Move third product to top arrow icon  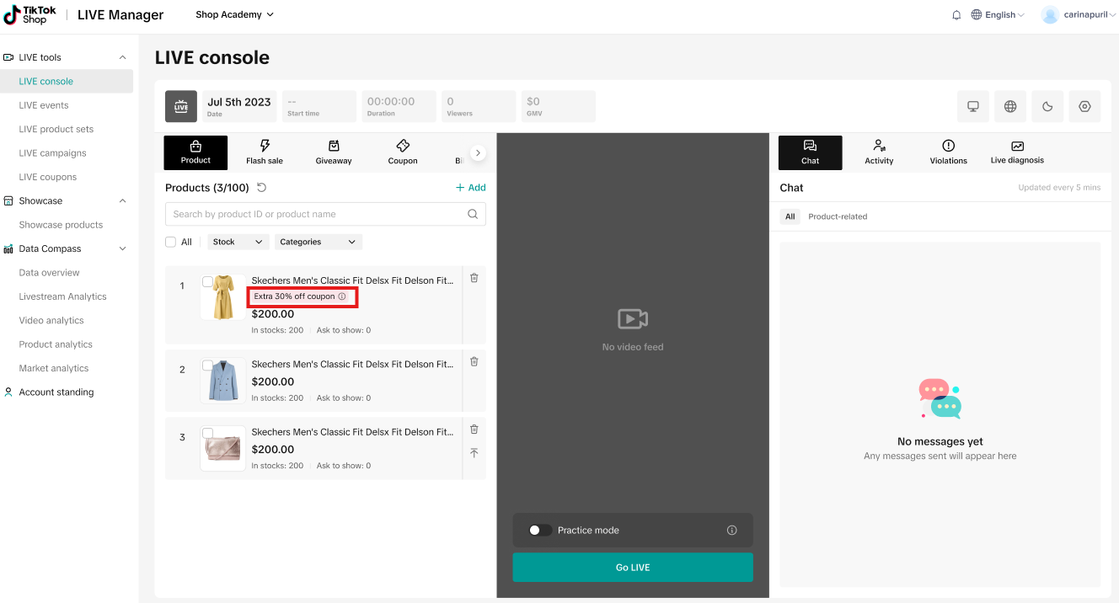click(474, 453)
